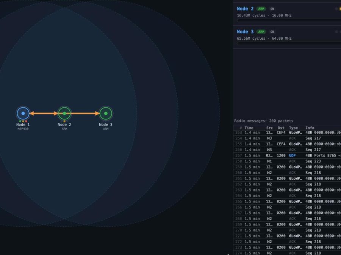
Task: Open the Node 2 title in the mote list
Action: pos(245,9)
